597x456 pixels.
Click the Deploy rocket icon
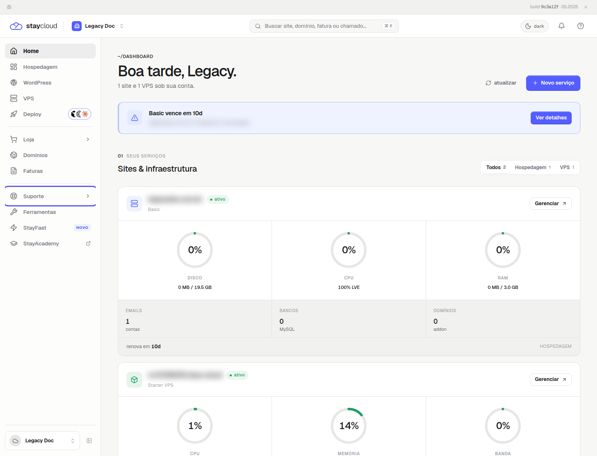coord(14,114)
